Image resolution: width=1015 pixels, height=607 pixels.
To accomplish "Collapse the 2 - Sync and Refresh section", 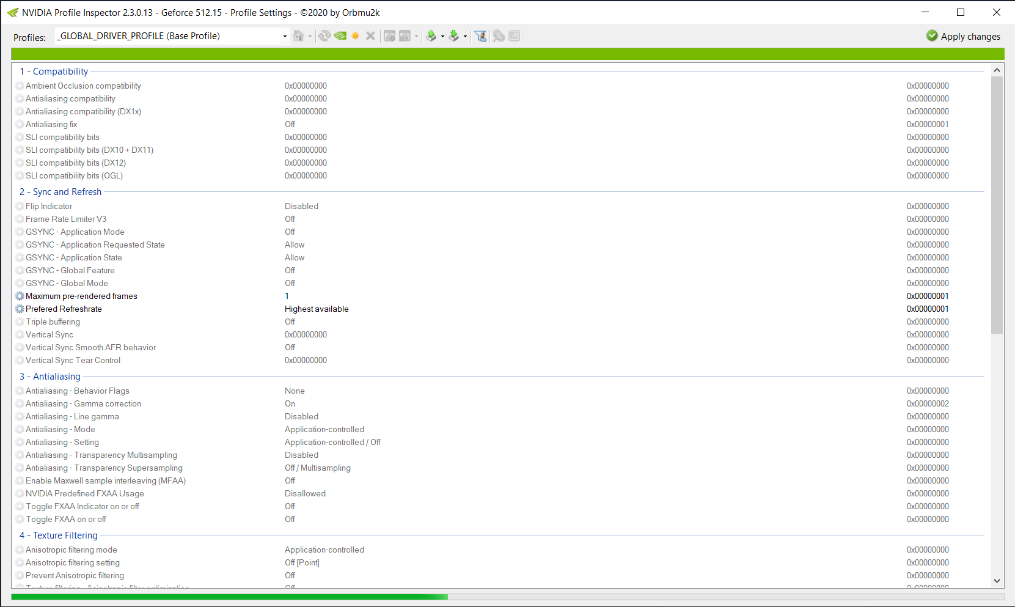I will click(60, 192).
